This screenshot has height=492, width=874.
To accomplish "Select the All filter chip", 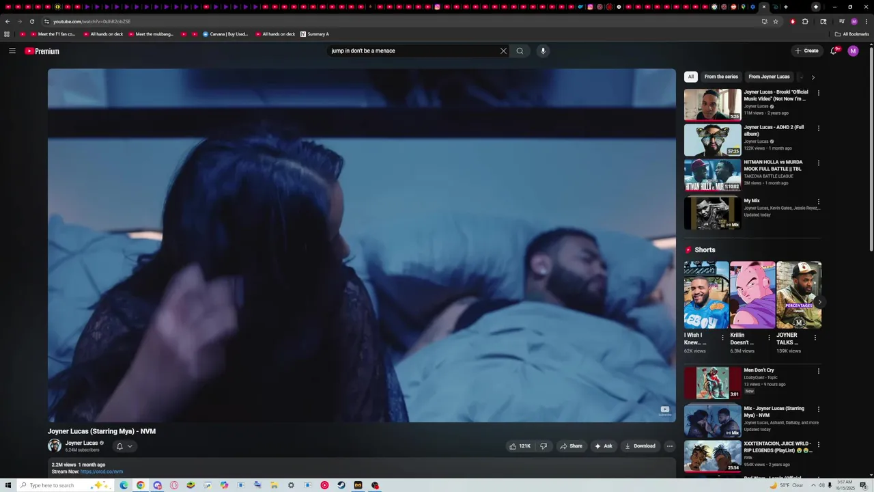I will 691,77.
